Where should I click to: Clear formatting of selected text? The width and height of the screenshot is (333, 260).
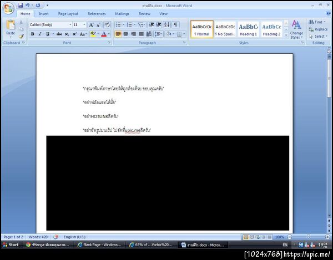[107, 25]
